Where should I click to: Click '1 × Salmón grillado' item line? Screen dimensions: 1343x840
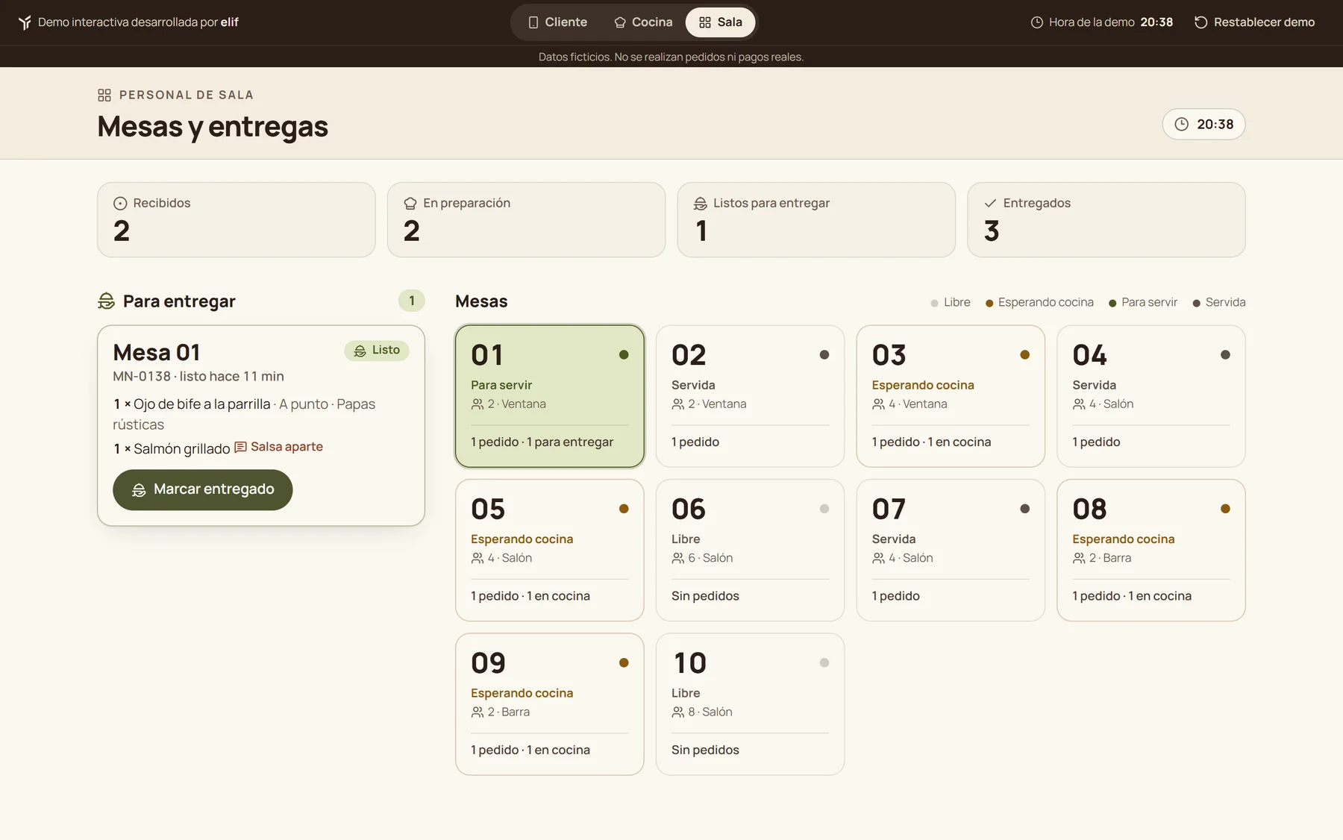[x=172, y=448]
